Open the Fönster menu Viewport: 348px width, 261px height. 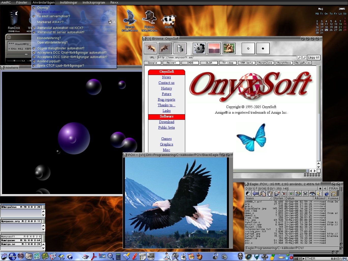(x=22, y=2)
